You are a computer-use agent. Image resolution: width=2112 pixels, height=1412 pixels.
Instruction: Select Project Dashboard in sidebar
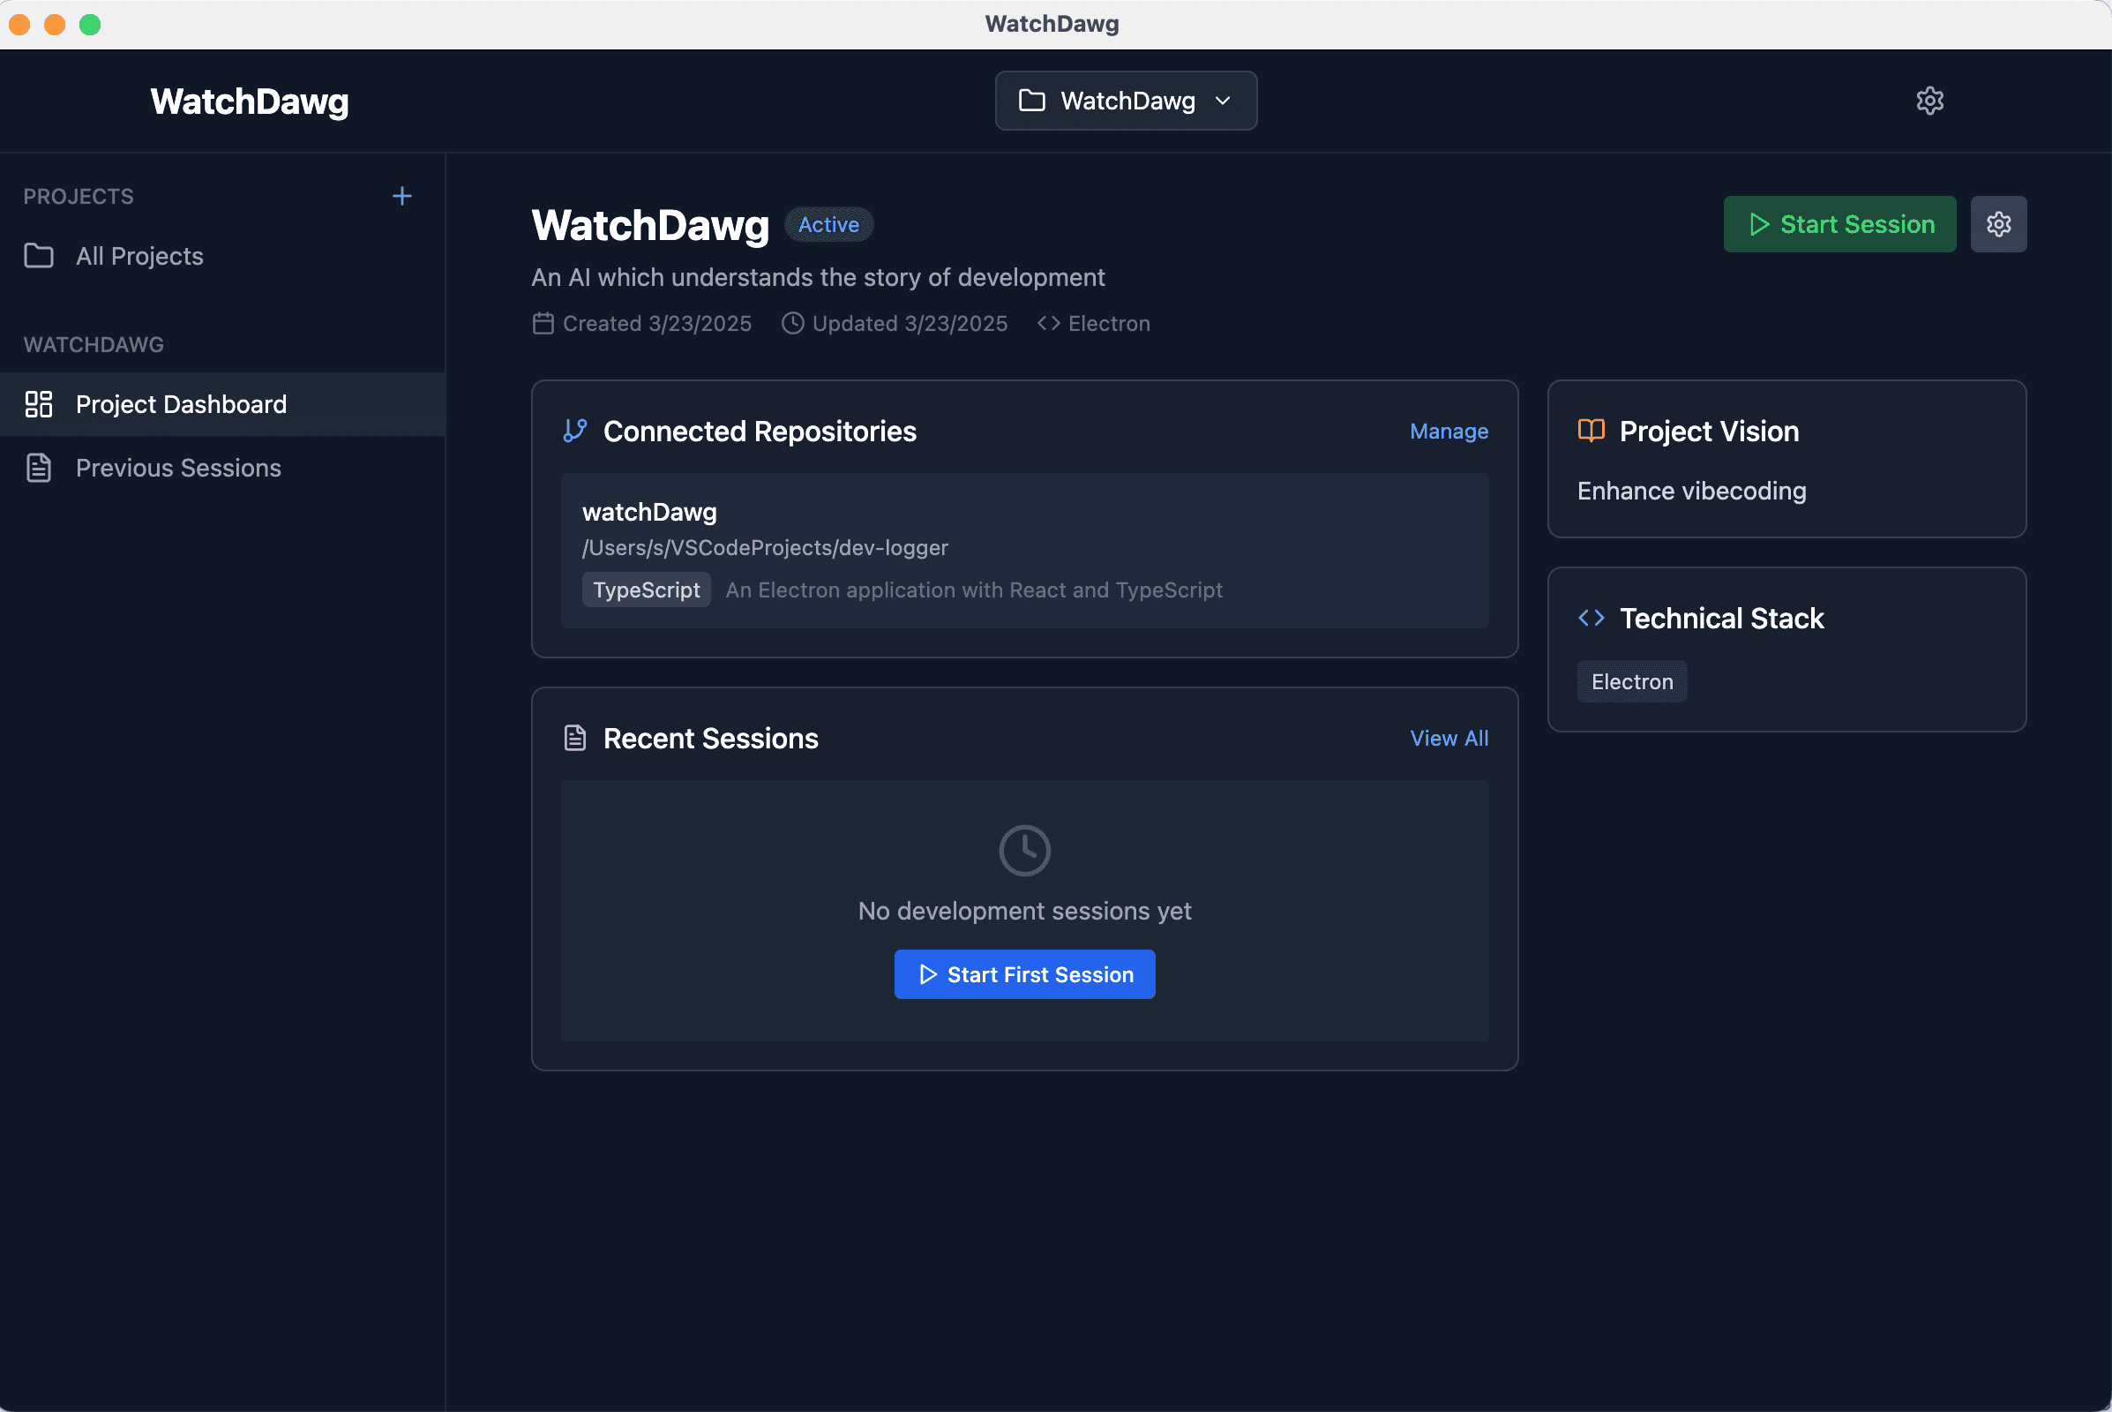click(x=181, y=404)
